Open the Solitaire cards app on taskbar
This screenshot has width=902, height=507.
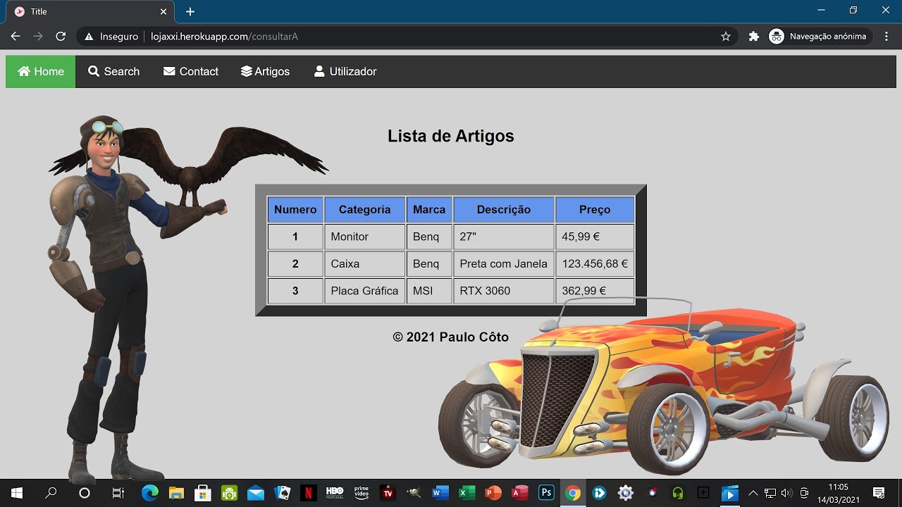[x=282, y=493]
